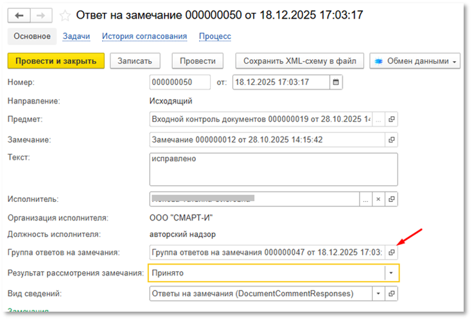
Task: Click the Записать button
Action: tap(135, 61)
